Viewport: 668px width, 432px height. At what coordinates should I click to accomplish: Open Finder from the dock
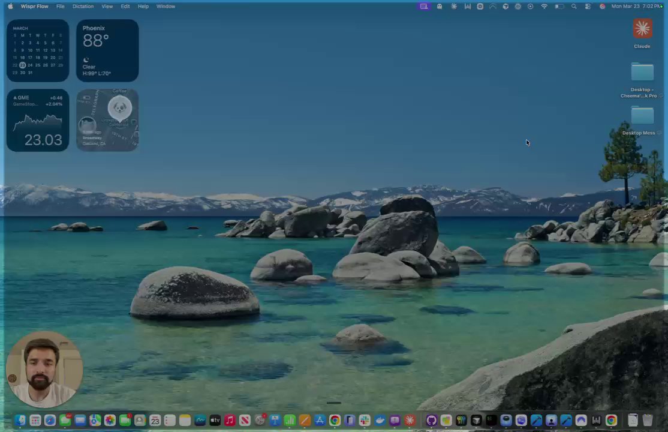[x=20, y=421]
